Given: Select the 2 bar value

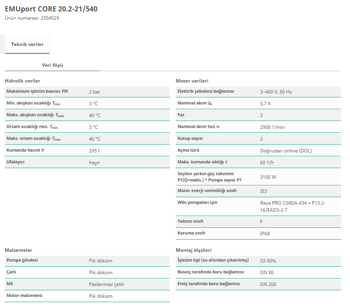Looking at the screenshot, I should 95,92.
